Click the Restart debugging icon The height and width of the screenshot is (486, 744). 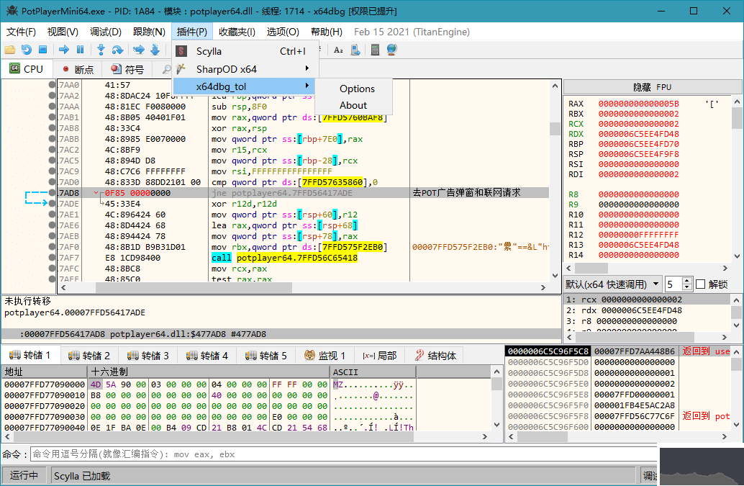pos(26,50)
